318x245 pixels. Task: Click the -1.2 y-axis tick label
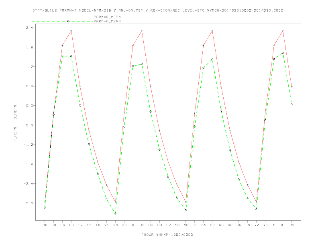pyautogui.click(x=28, y=145)
